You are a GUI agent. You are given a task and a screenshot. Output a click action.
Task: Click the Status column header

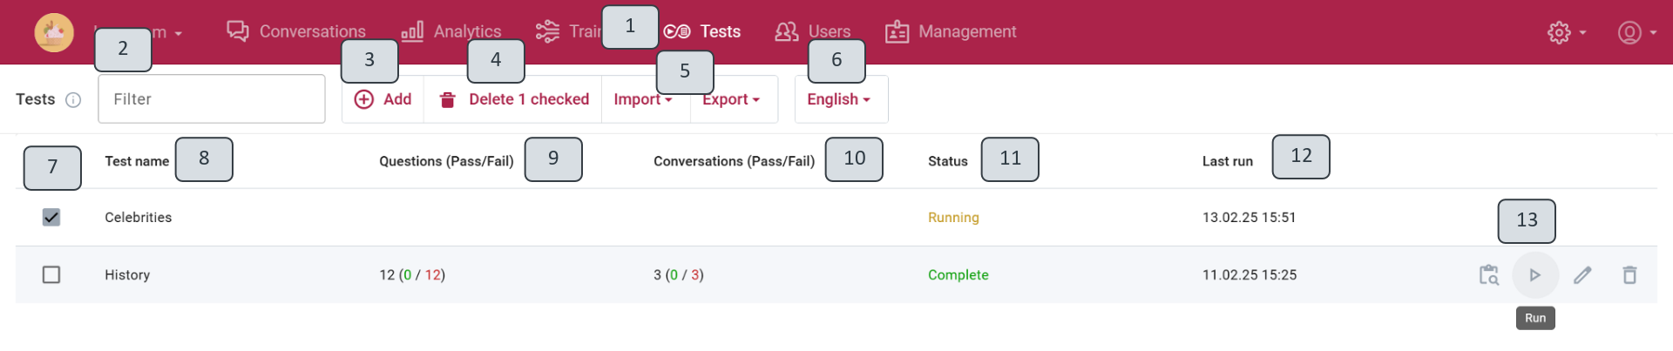point(948,161)
